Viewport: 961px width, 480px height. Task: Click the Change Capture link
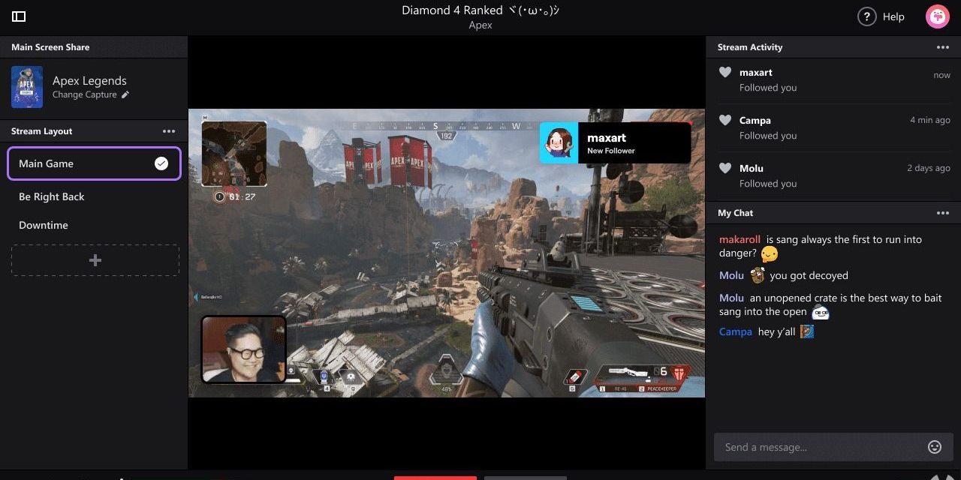coord(84,95)
